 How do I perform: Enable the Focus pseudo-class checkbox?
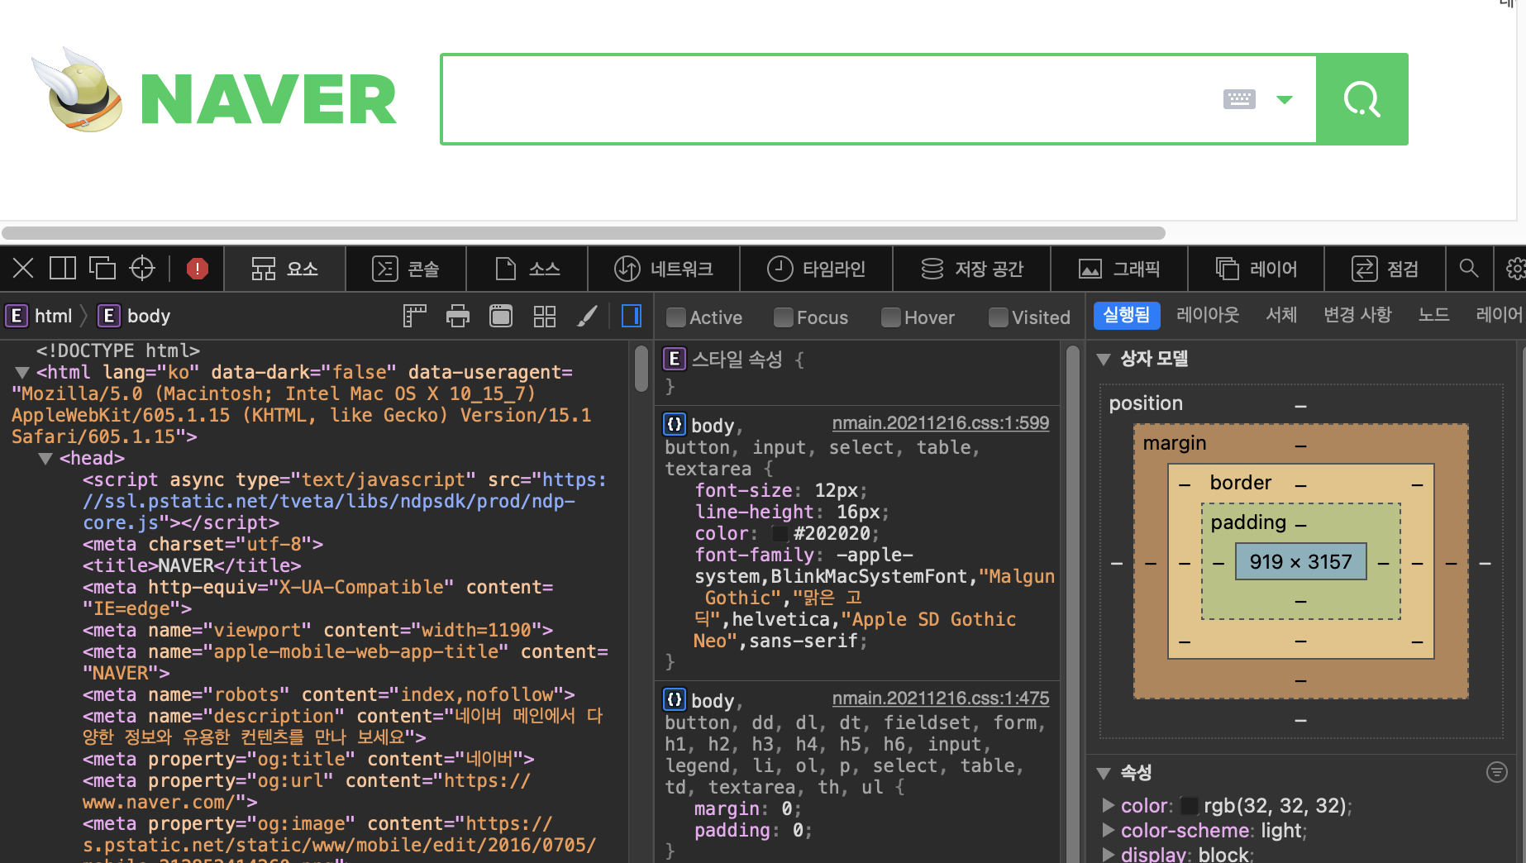tap(783, 317)
